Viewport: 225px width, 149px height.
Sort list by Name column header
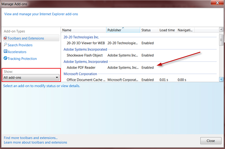tap(84, 30)
